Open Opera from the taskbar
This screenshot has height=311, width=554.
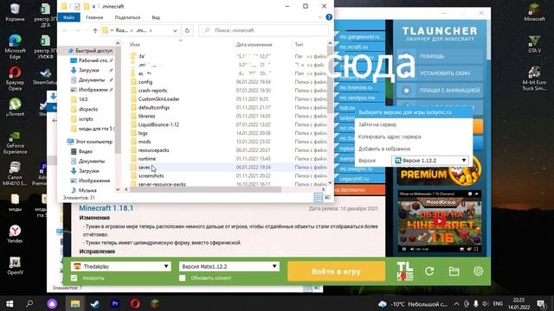(135, 303)
